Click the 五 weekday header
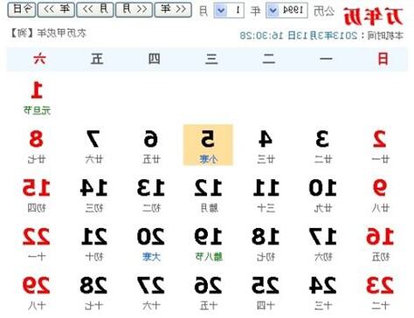This screenshot has height=318, width=414. pyautogui.click(x=97, y=59)
